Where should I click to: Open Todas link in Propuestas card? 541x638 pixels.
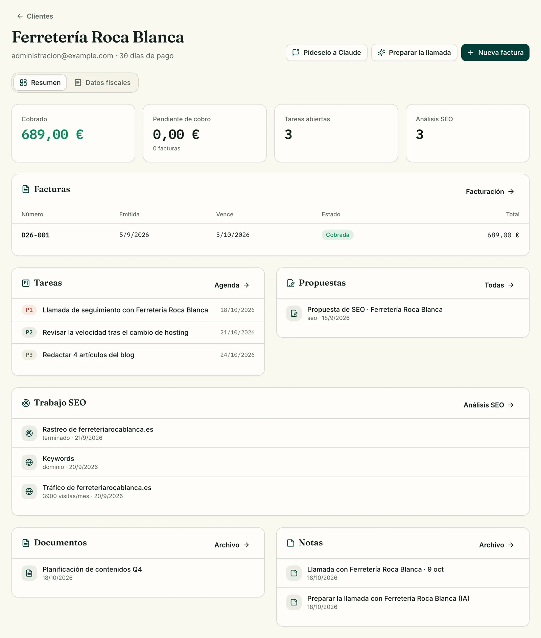[x=499, y=285]
